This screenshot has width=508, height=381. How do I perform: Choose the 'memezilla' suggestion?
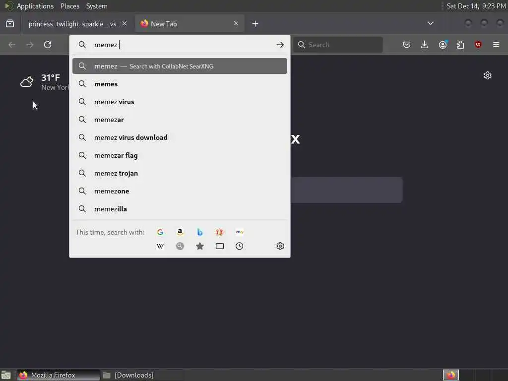(x=180, y=209)
